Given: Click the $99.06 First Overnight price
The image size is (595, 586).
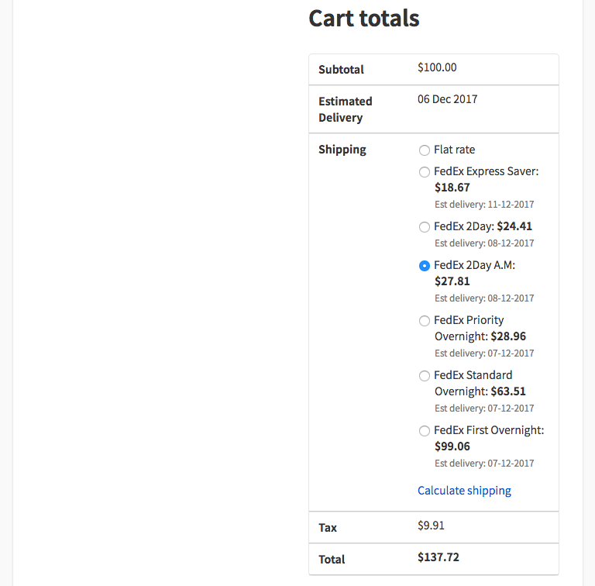Looking at the screenshot, I should [452, 446].
